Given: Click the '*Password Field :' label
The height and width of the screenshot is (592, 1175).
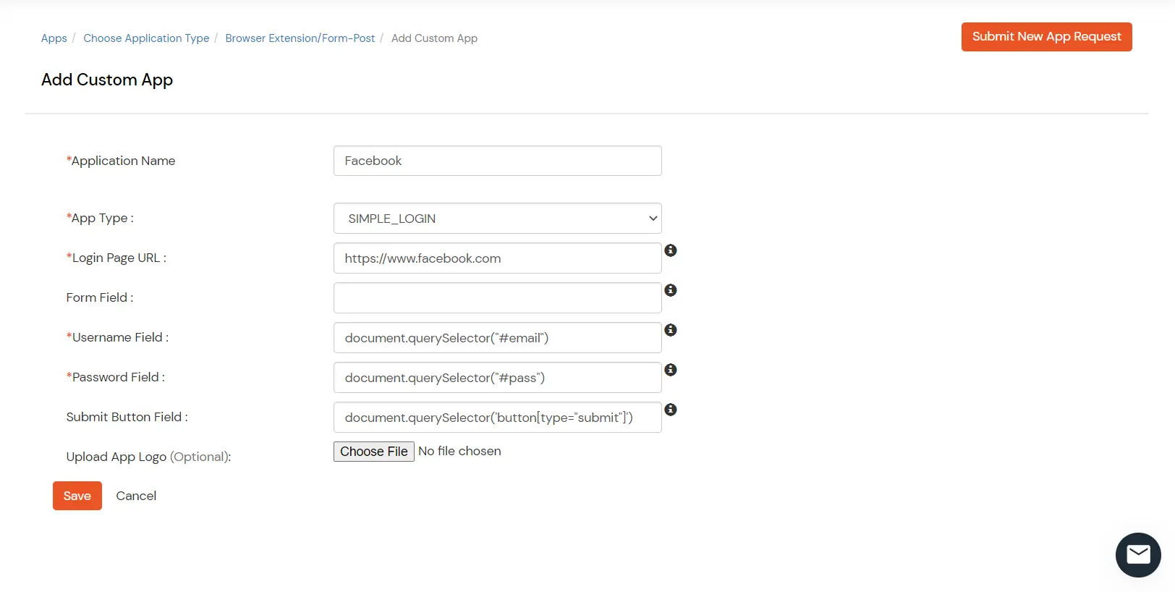Looking at the screenshot, I should [116, 377].
